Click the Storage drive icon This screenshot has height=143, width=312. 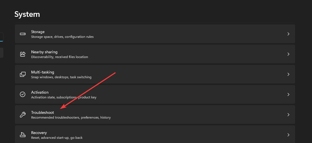click(23, 34)
